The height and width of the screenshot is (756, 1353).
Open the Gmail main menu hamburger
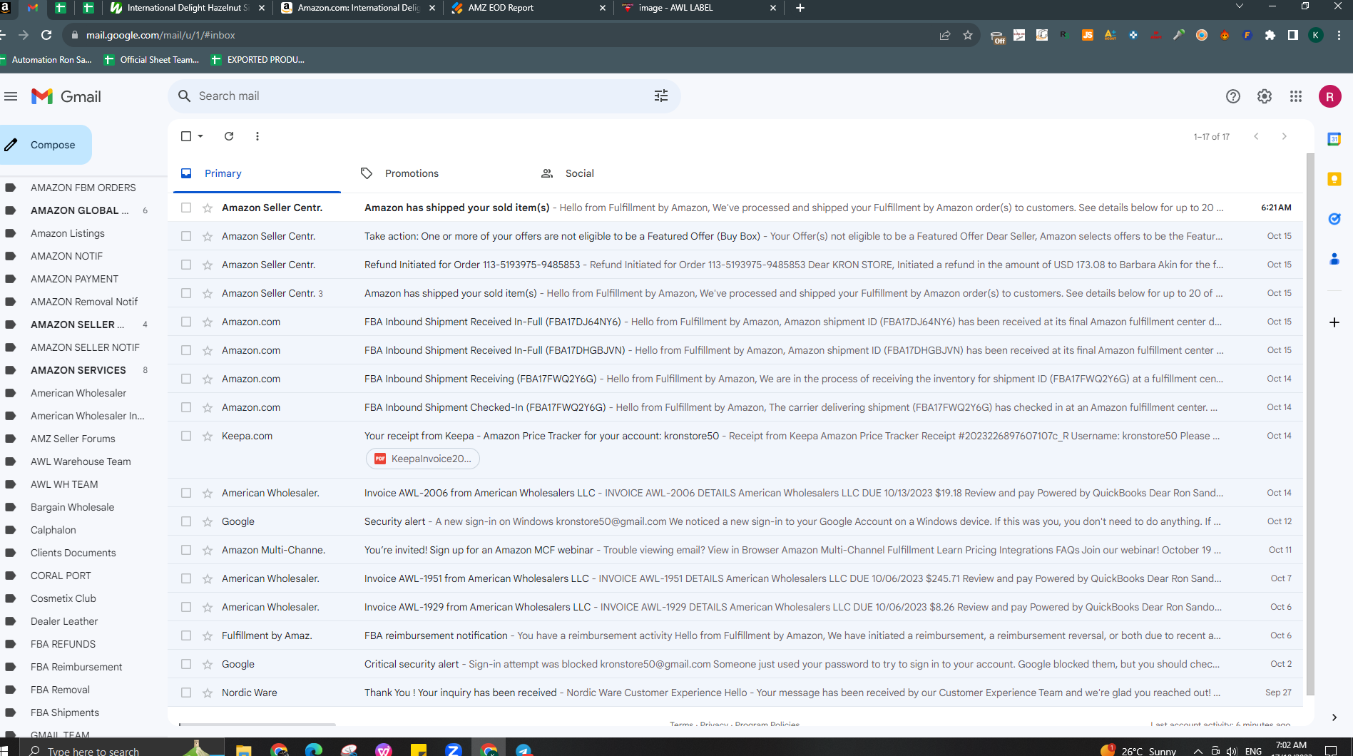click(11, 96)
